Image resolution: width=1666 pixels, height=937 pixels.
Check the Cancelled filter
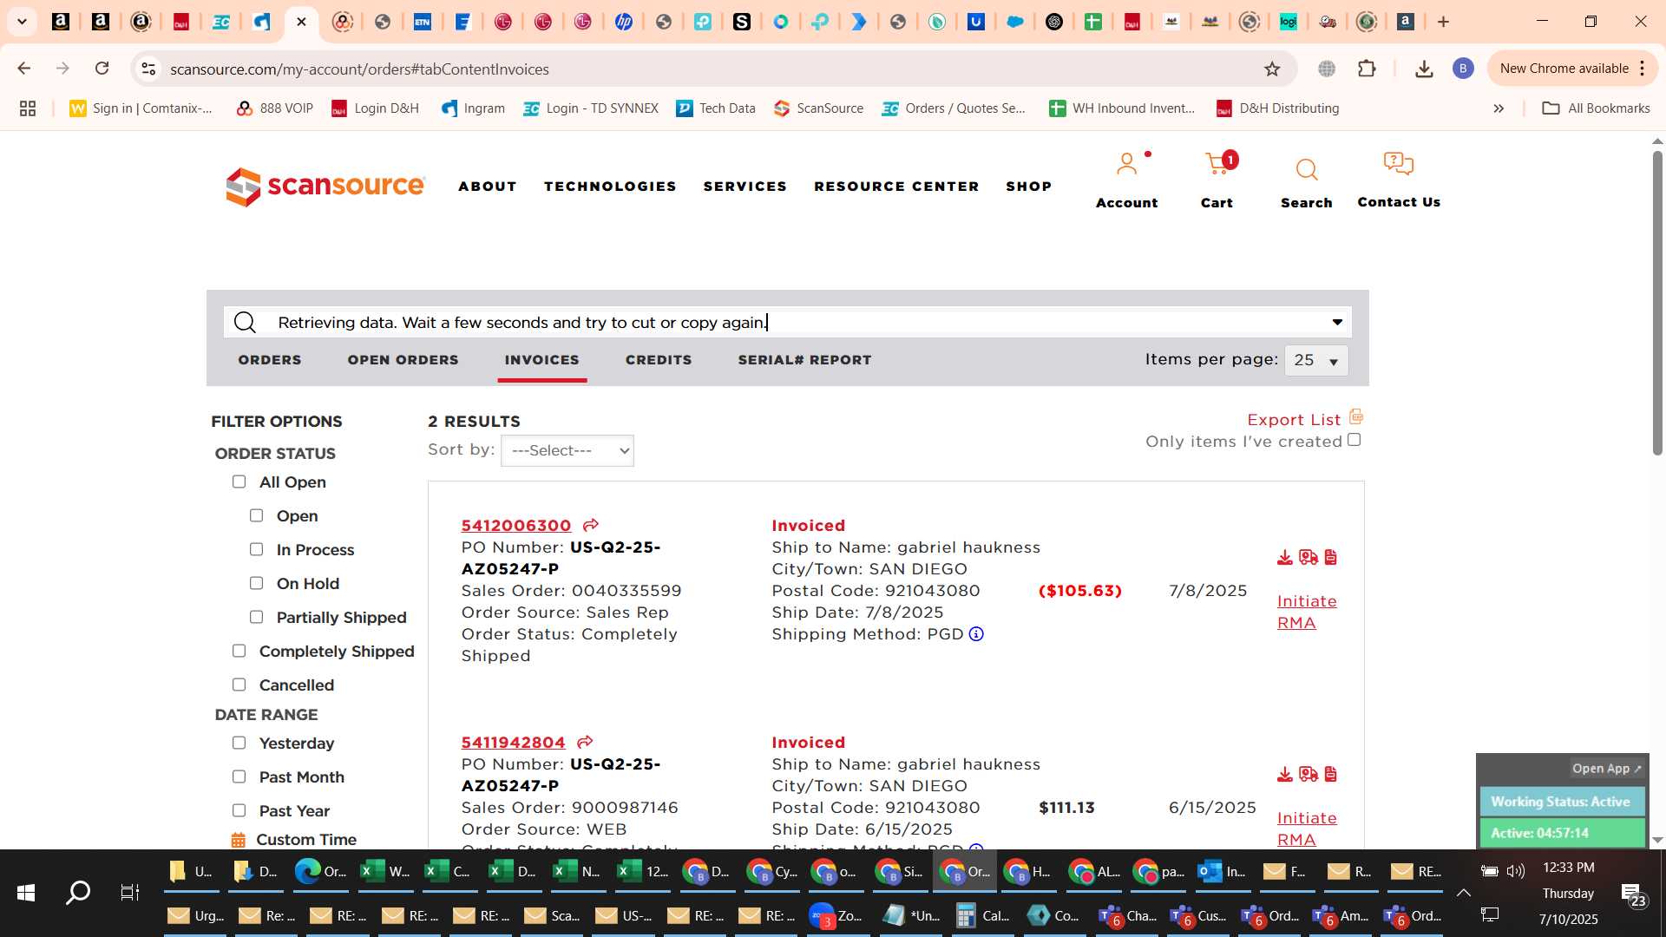[239, 685]
